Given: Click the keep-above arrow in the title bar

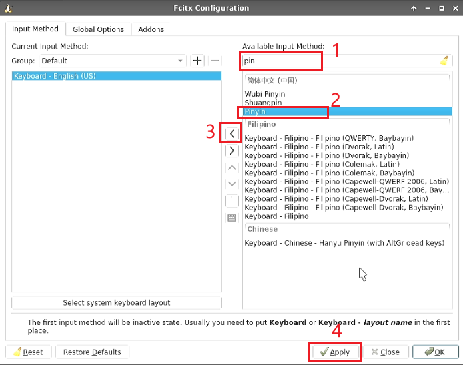Looking at the screenshot, I should click(x=414, y=8).
